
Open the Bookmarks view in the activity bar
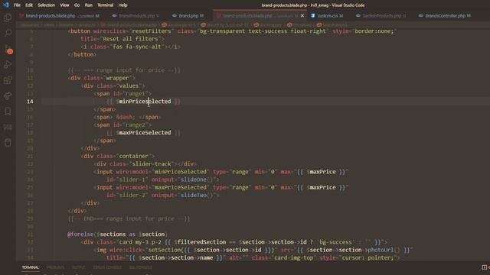pyautogui.click(x=8, y=112)
